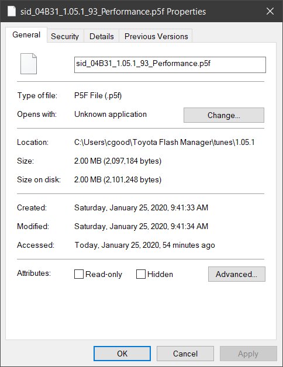
Task: Click the Created date and time value
Action: click(x=141, y=207)
